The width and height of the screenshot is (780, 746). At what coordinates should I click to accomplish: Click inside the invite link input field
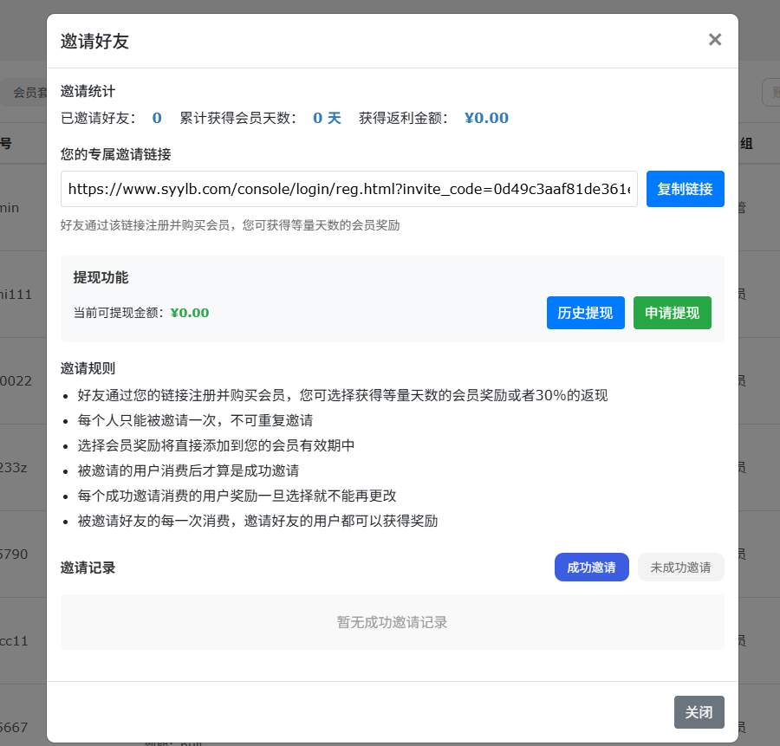click(347, 189)
